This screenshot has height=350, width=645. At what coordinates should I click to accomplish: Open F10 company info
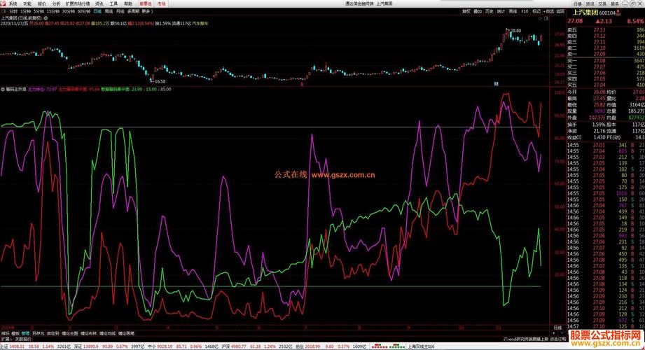click(525, 11)
